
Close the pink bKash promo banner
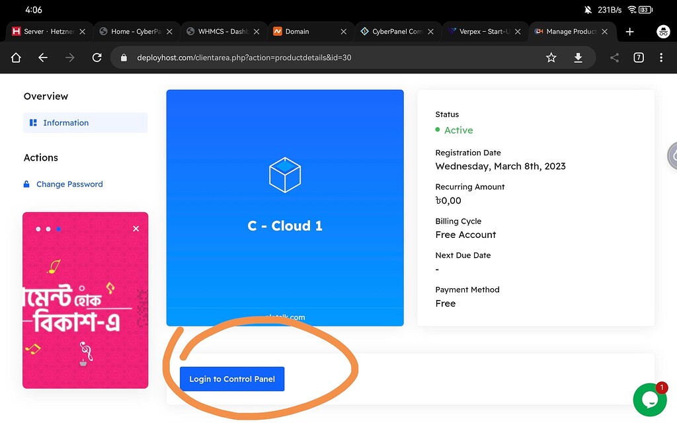(x=136, y=229)
